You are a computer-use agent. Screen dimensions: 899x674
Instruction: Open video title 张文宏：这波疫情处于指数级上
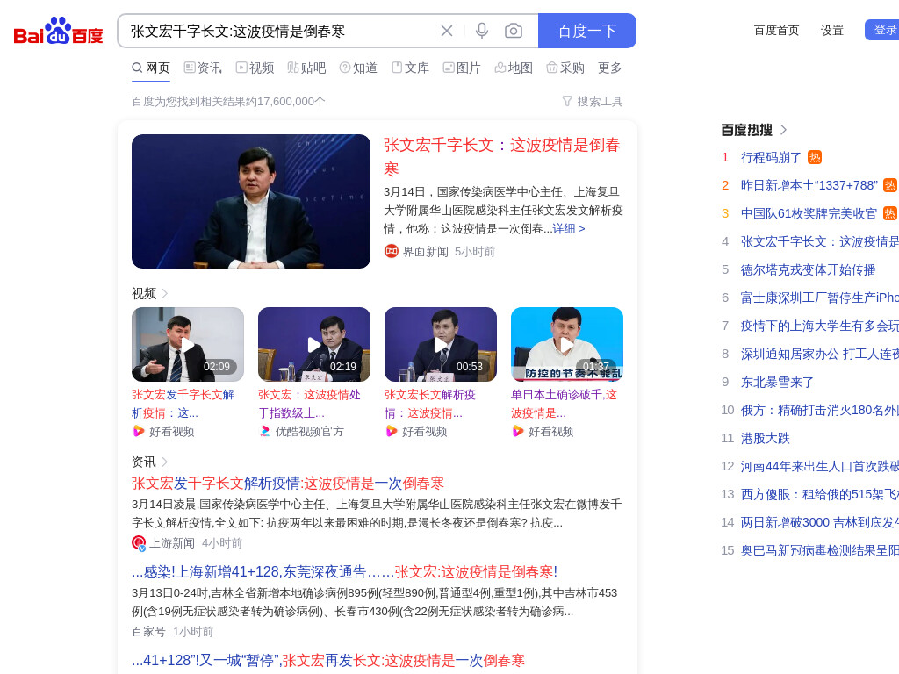click(310, 404)
